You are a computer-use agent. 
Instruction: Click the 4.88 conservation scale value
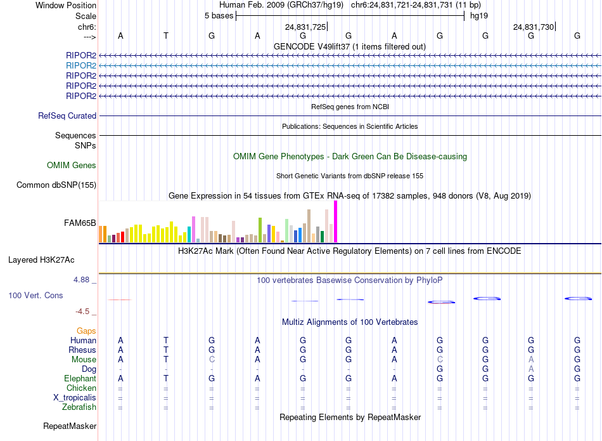click(x=81, y=280)
